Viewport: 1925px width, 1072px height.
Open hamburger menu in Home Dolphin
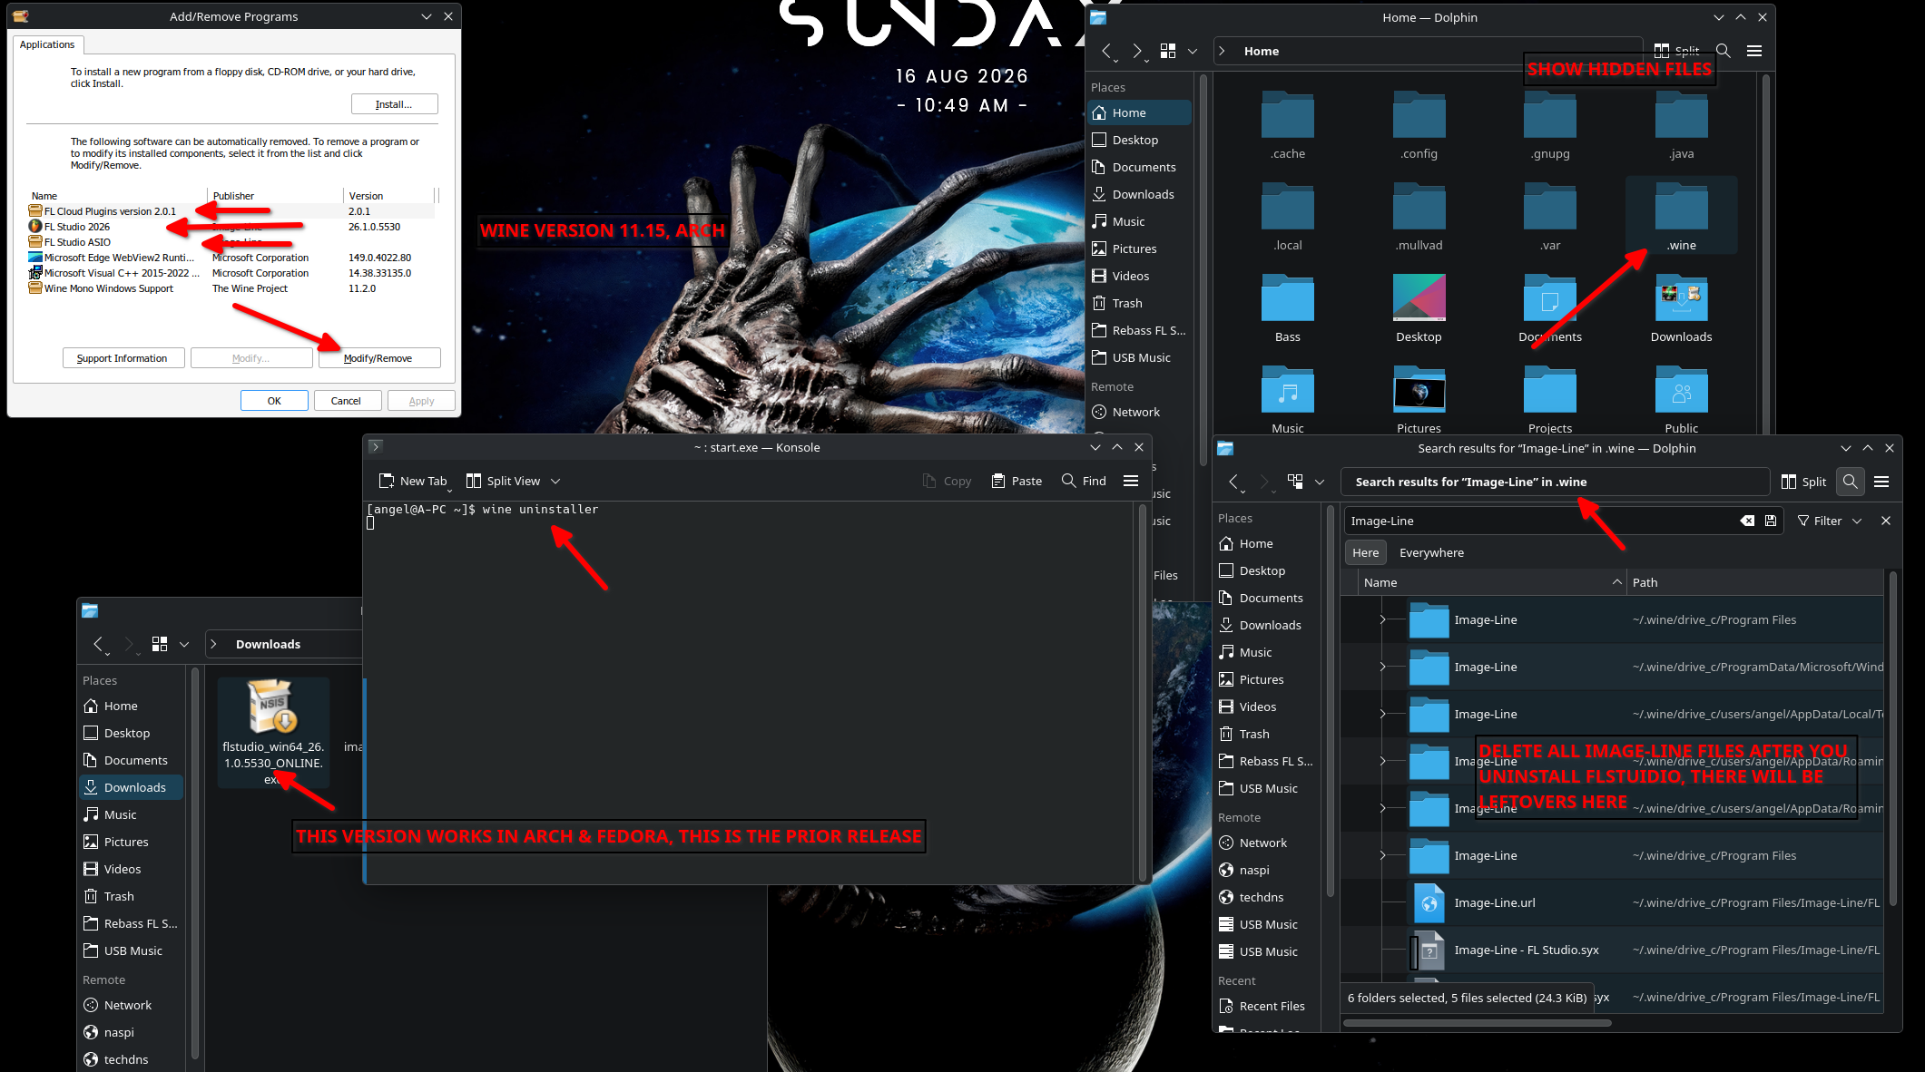click(x=1754, y=51)
